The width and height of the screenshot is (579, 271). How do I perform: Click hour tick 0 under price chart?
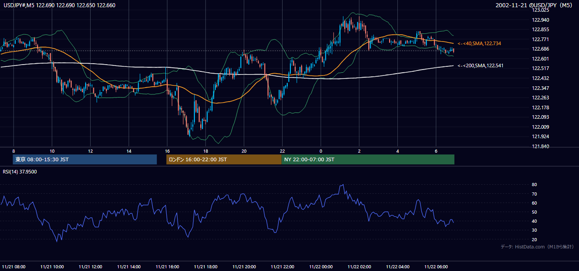click(x=321, y=151)
